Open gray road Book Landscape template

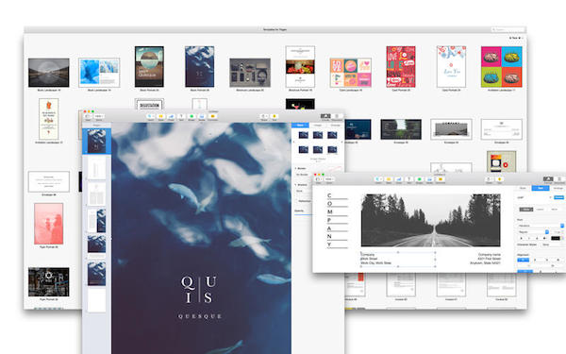49,73
